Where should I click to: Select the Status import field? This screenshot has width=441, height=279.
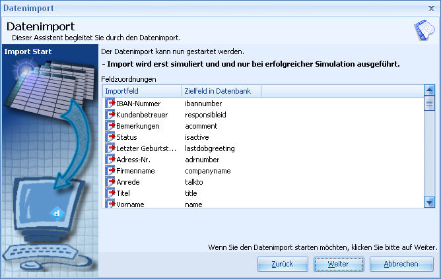(x=127, y=137)
